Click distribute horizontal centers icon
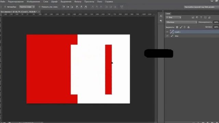219x123 pixels. point(111,7)
